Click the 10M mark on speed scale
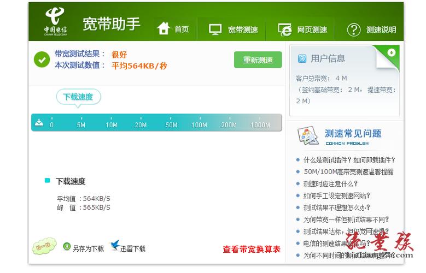The width and height of the screenshot is (426, 273). (112, 125)
